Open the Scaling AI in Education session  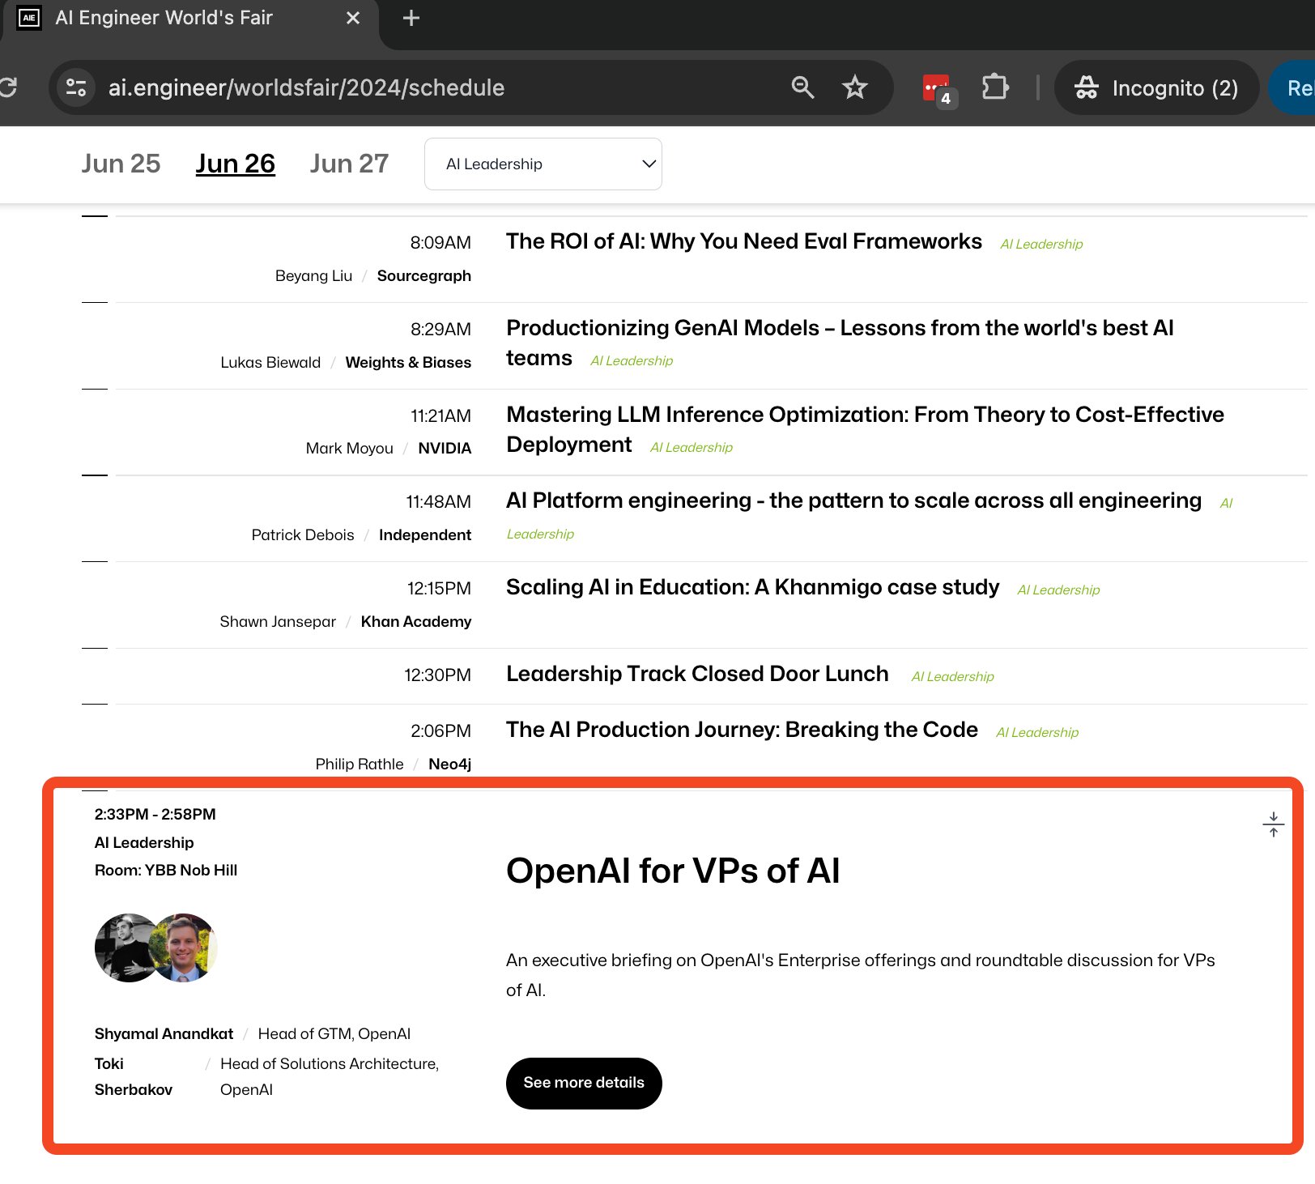[x=753, y=587]
